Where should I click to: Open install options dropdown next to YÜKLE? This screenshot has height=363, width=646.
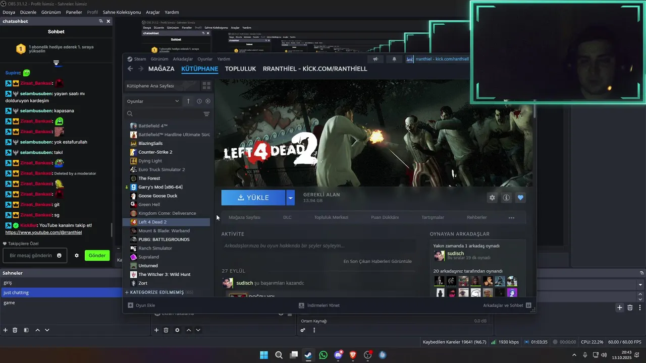tap(290, 198)
